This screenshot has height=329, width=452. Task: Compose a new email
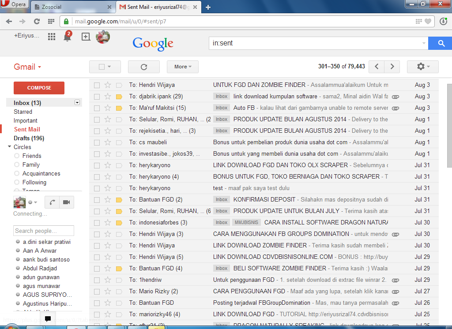click(x=39, y=88)
